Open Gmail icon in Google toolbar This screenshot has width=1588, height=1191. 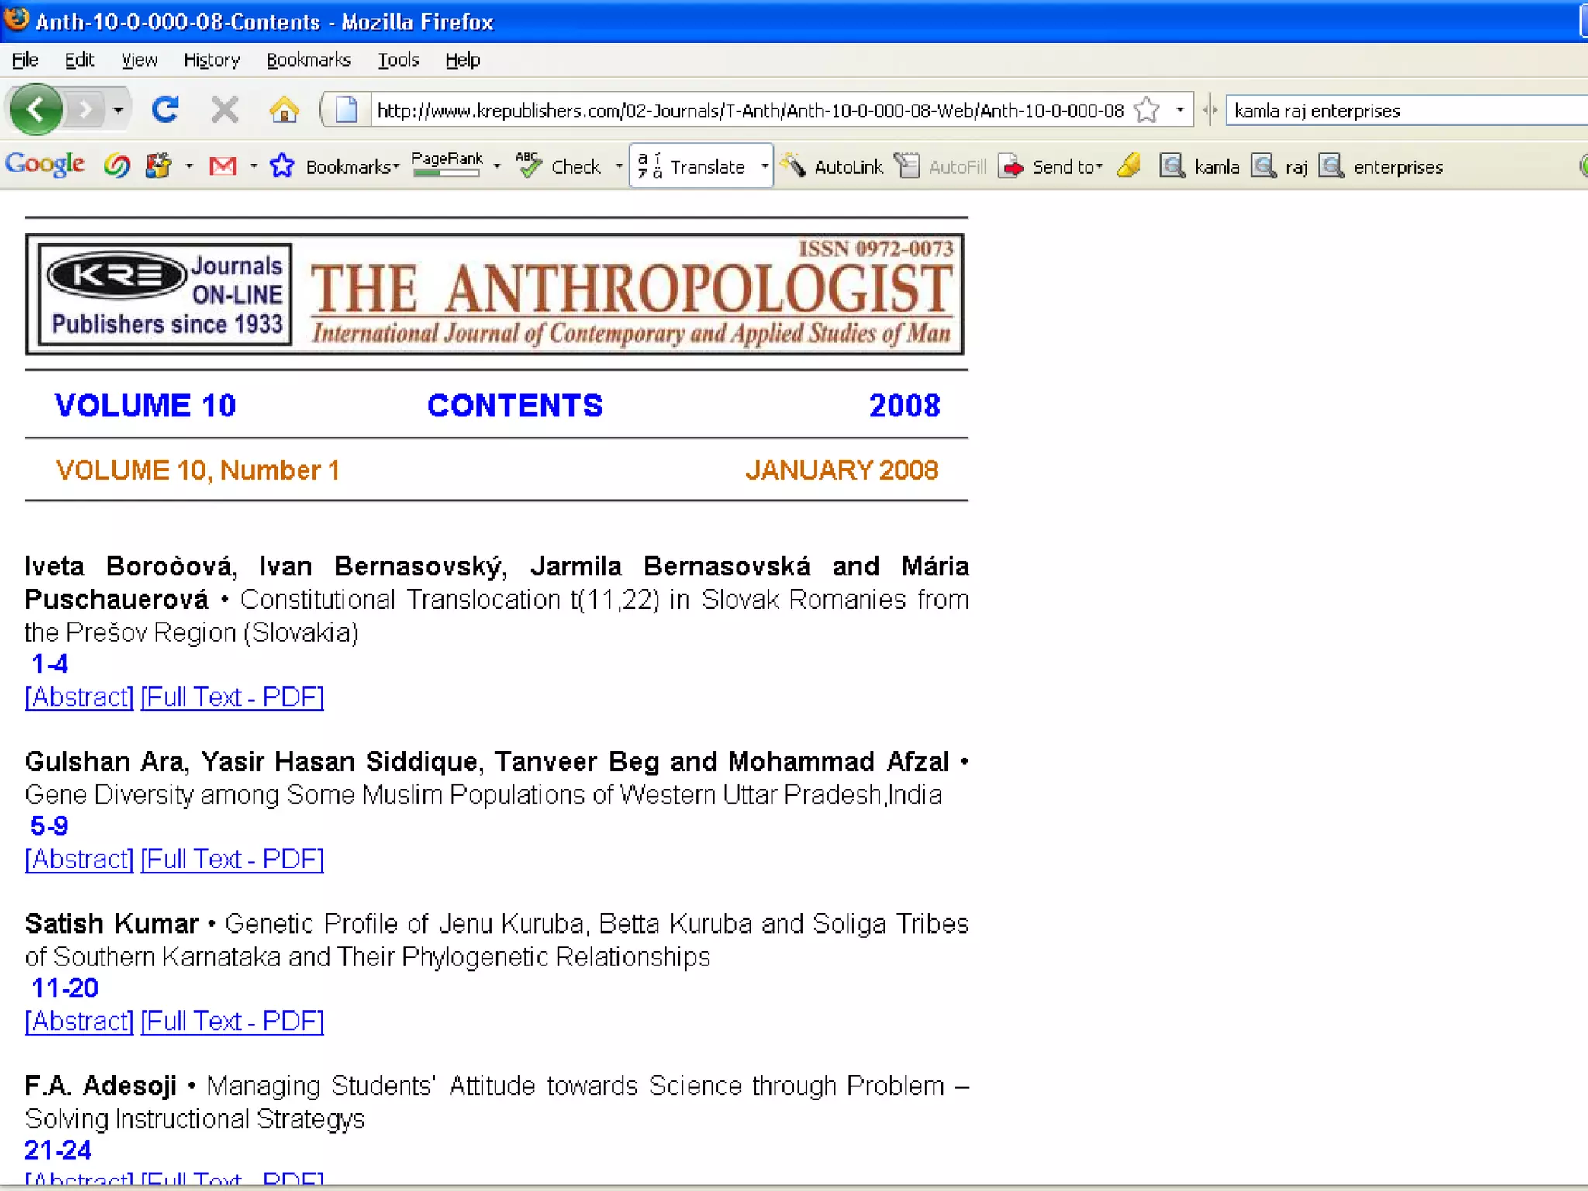click(223, 166)
